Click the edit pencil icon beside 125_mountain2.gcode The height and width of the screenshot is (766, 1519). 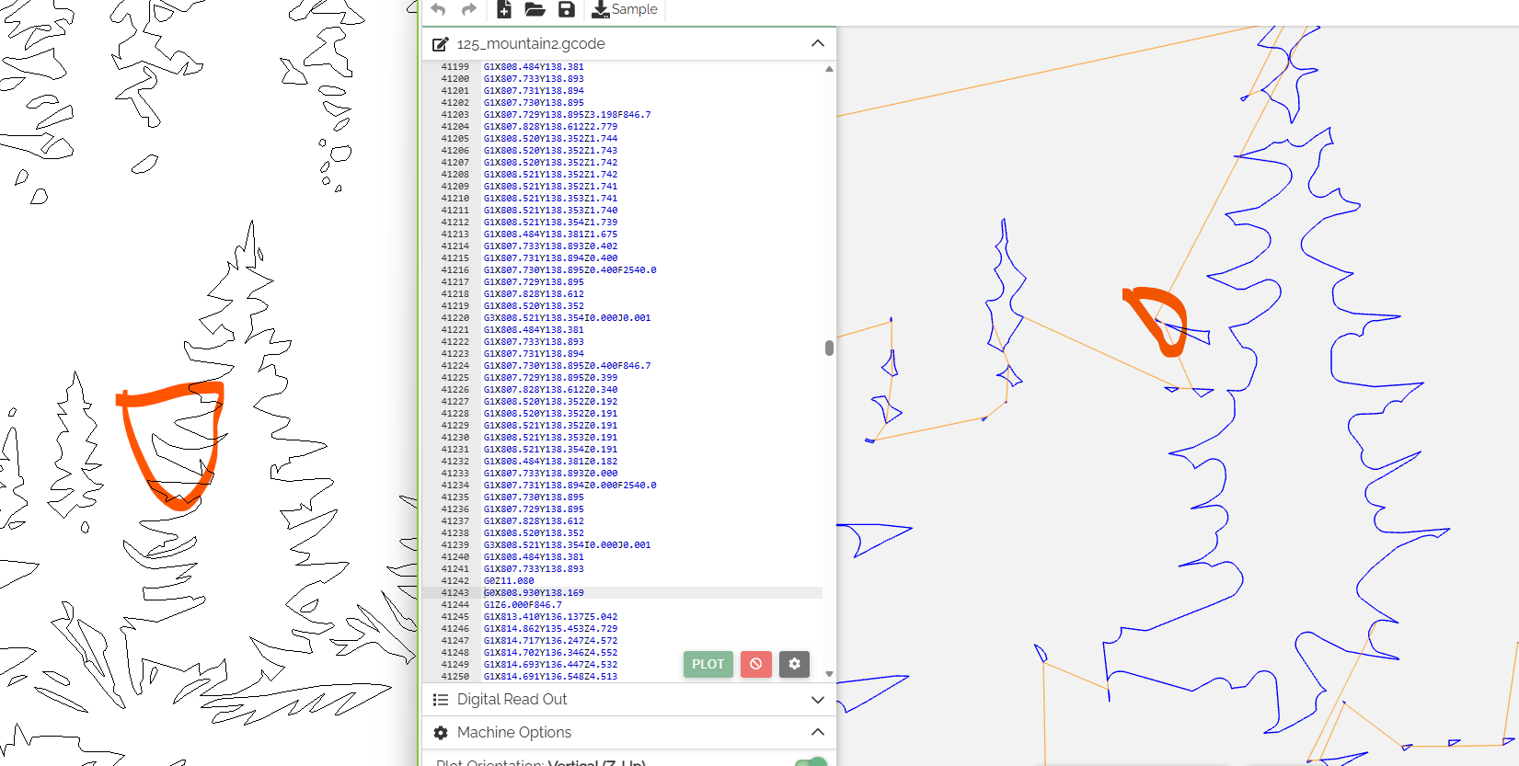click(441, 44)
